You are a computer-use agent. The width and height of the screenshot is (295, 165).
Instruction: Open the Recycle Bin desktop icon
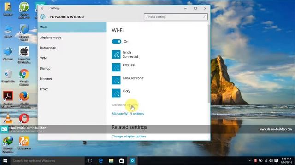pyautogui.click(x=8, y=77)
